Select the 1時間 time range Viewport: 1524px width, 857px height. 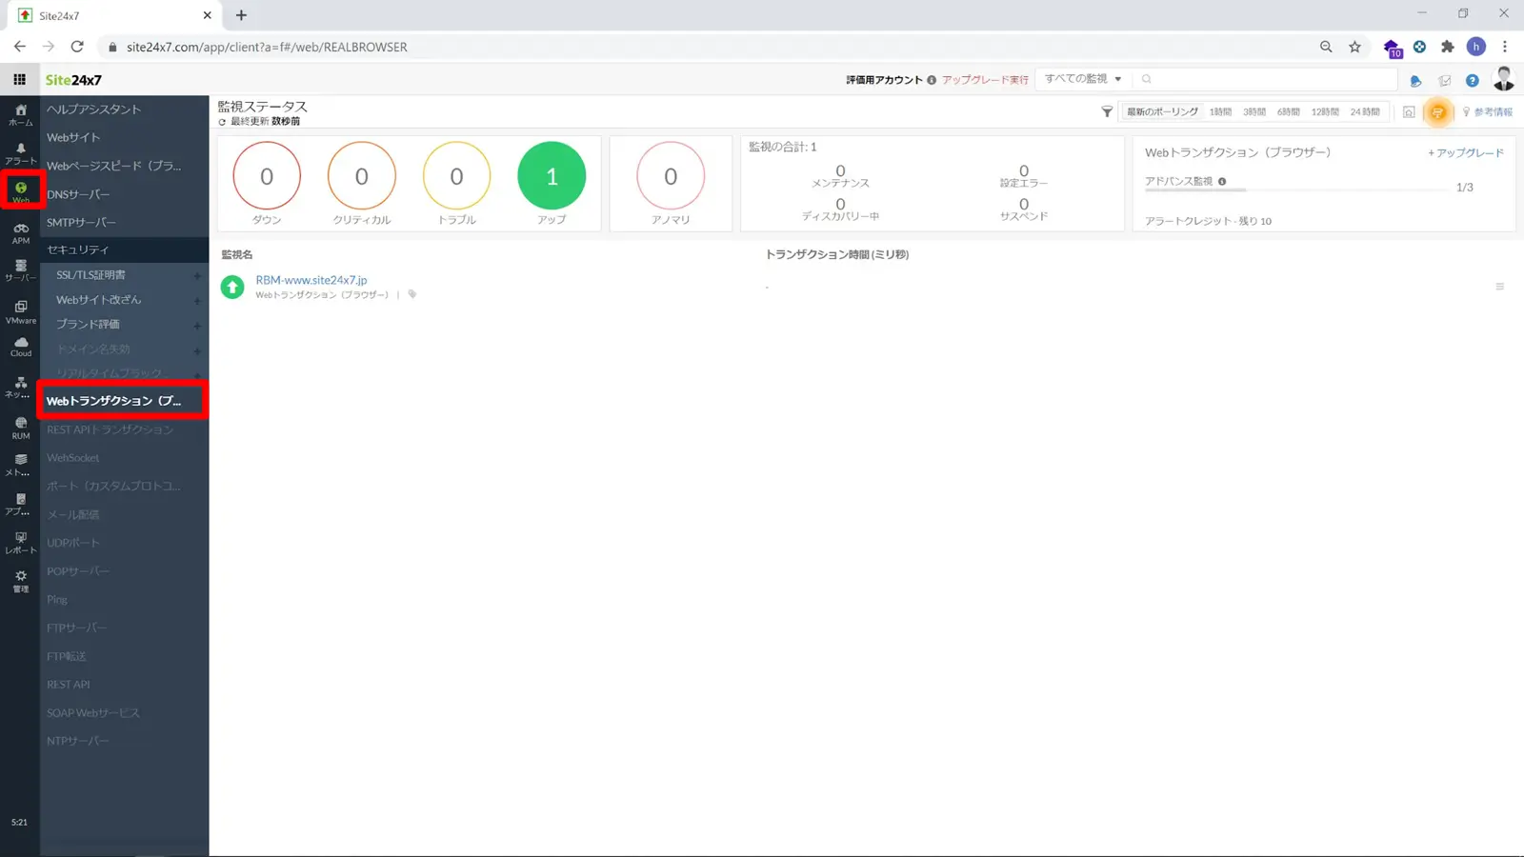(1220, 112)
